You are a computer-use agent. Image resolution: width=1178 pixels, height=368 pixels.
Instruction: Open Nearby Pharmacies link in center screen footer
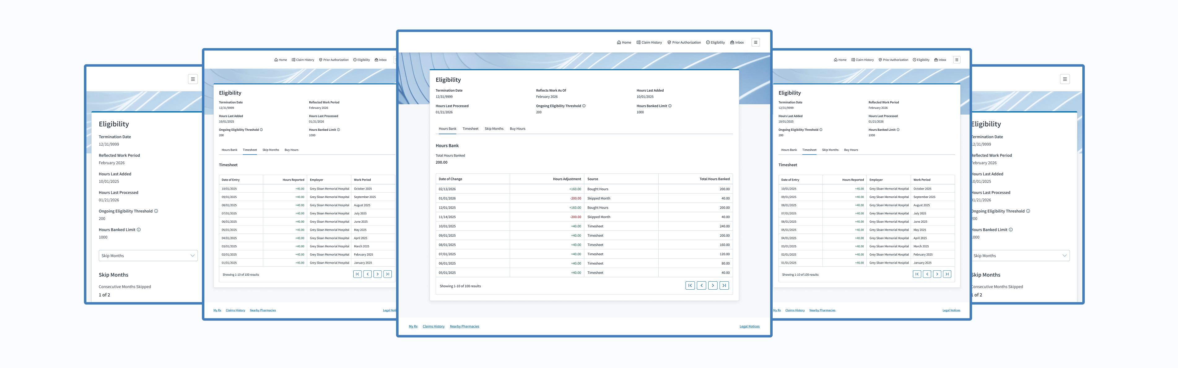tap(464, 327)
